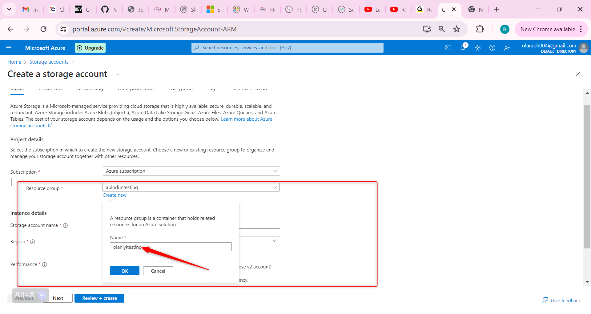
Task: Show info for Storage account name
Action: (x=65, y=226)
